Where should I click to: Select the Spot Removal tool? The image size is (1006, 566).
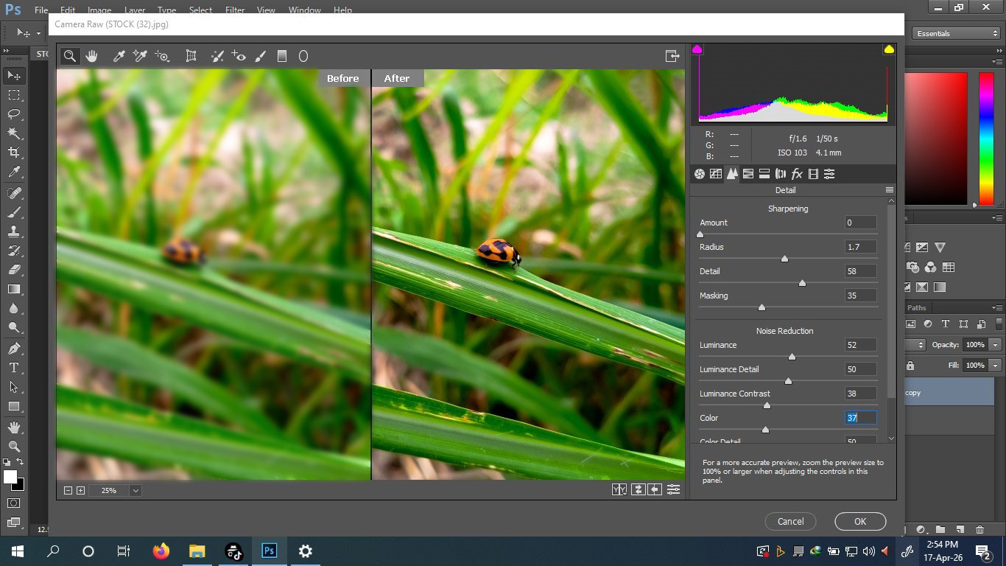[x=217, y=56]
